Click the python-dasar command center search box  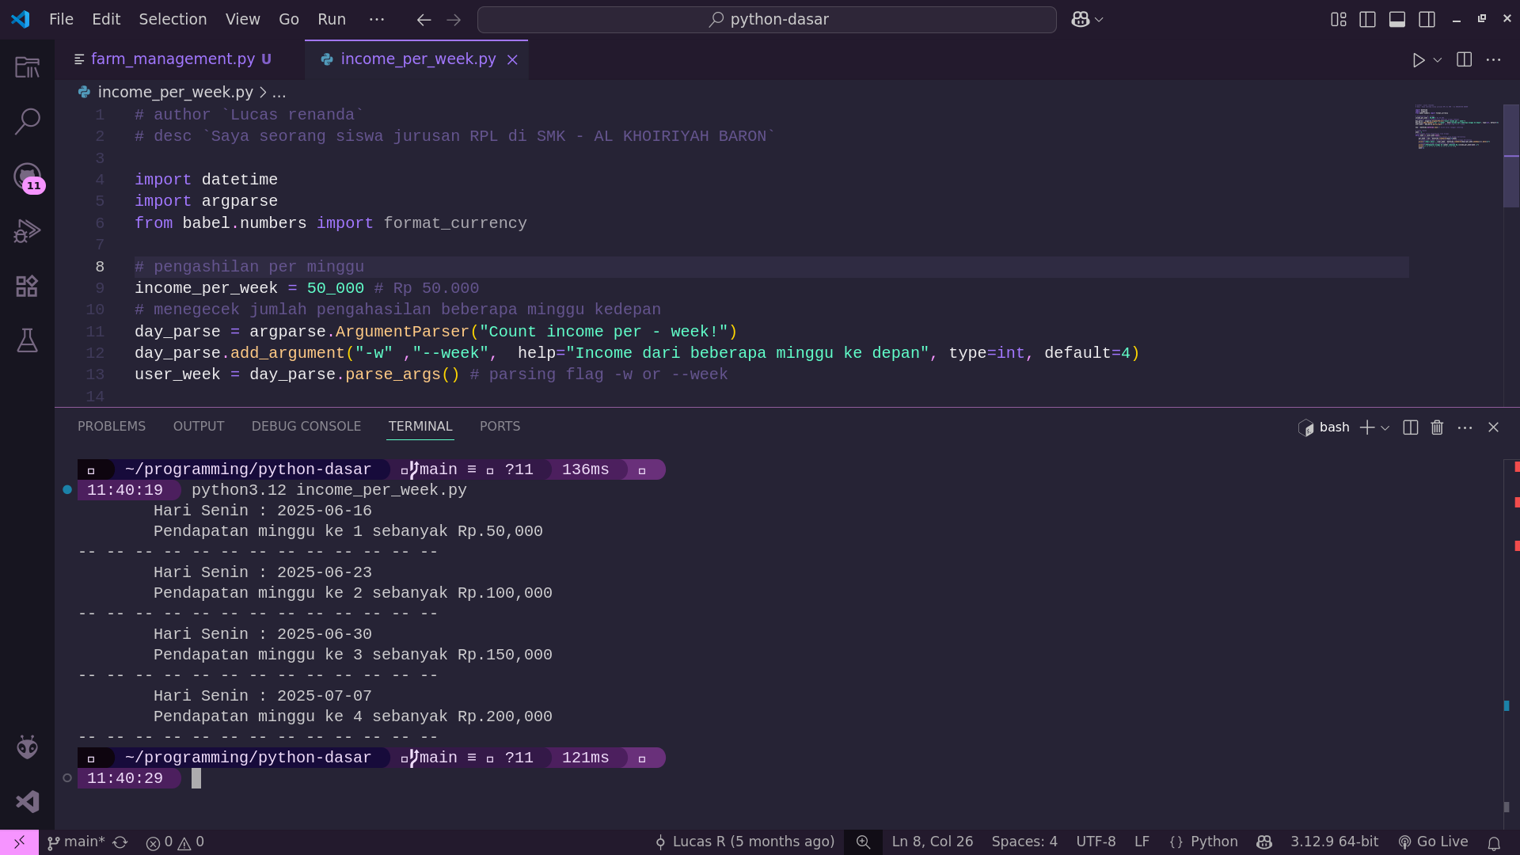click(x=766, y=20)
